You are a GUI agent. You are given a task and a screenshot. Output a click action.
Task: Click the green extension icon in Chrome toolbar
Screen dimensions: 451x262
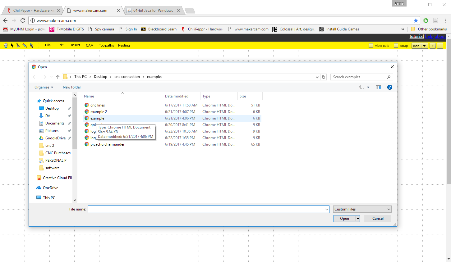426,20
